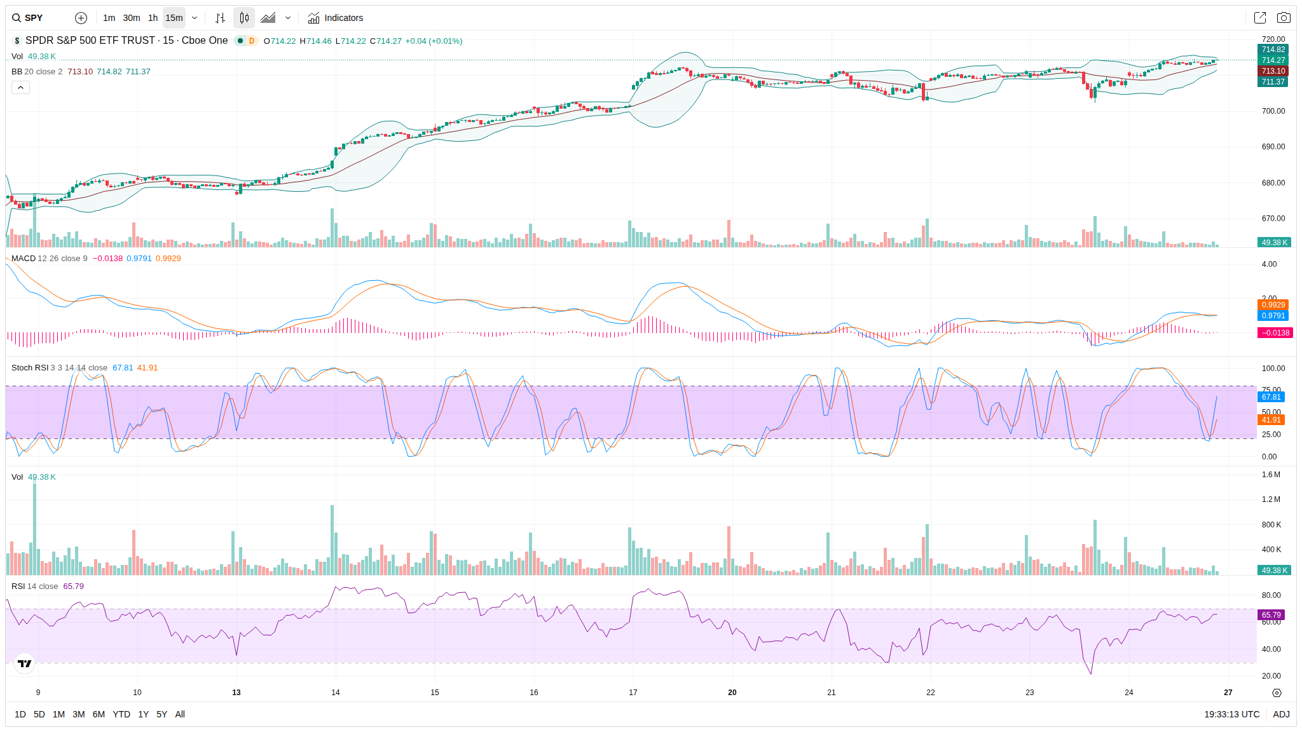Screen dimensions: 1302x732
Task: Click the 19:33:13 UTC timezone button
Action: (x=1231, y=714)
